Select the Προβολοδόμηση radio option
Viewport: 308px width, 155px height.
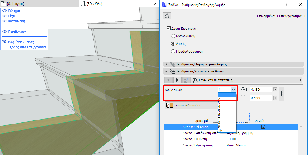(173, 51)
